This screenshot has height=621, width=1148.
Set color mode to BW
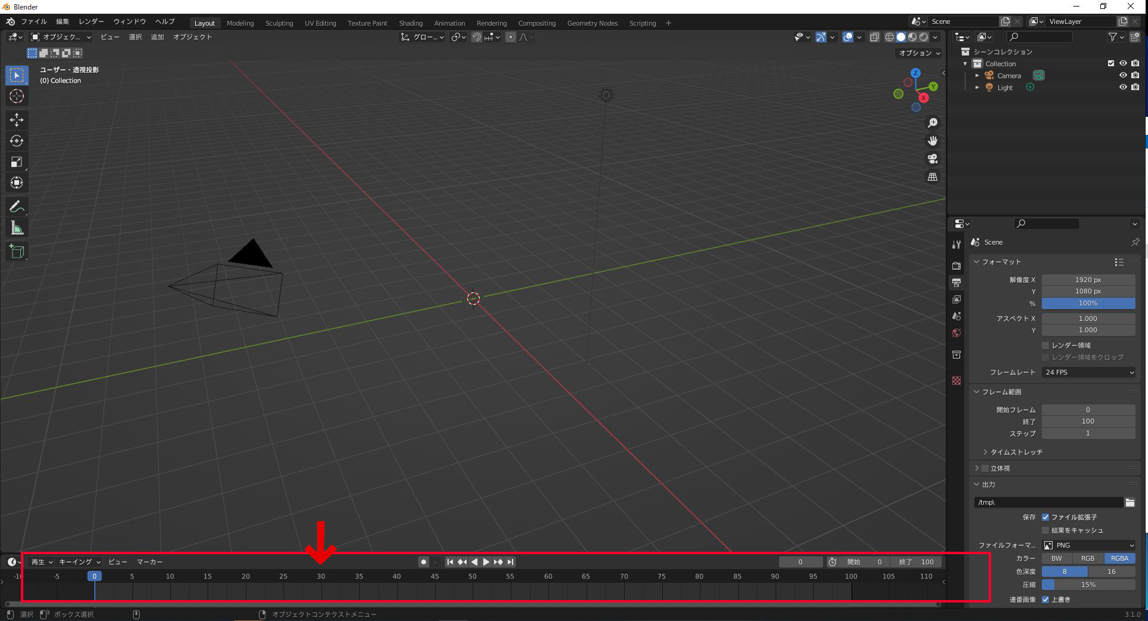click(x=1057, y=558)
